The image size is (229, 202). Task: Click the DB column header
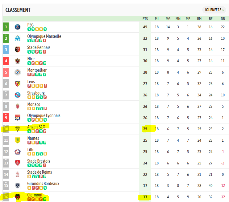pyautogui.click(x=223, y=19)
